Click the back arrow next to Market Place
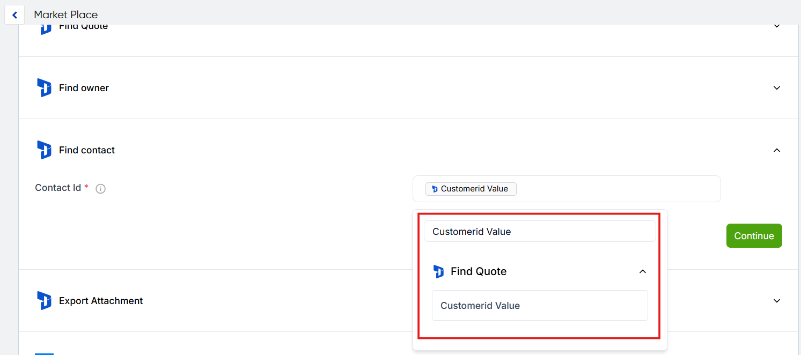This screenshot has height=355, width=801. tap(14, 15)
